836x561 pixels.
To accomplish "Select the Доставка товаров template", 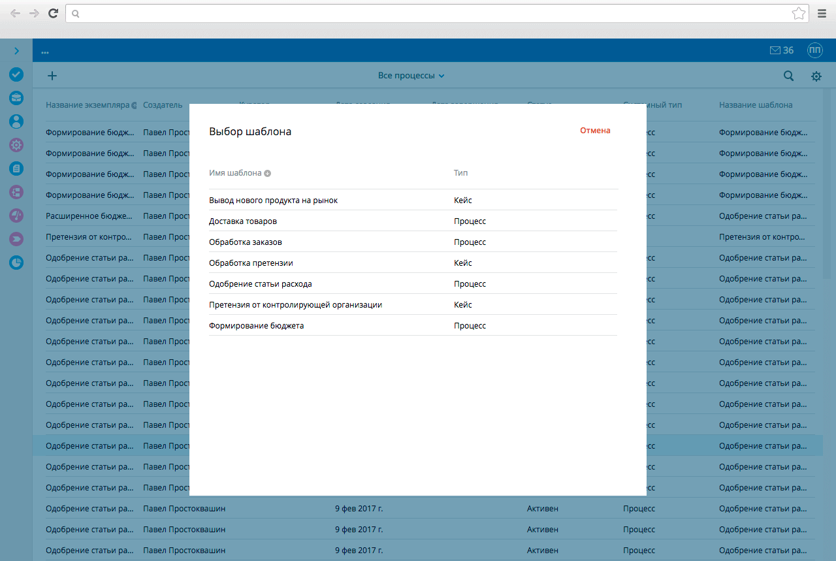I will 413,221.
